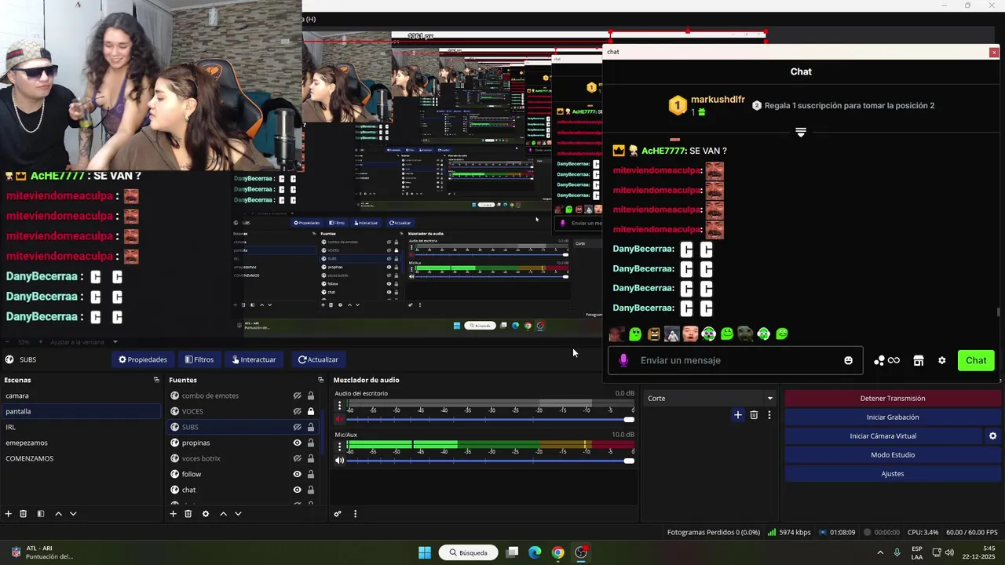1005x565 pixels.
Task: Show the SUBS source
Action: [298, 427]
